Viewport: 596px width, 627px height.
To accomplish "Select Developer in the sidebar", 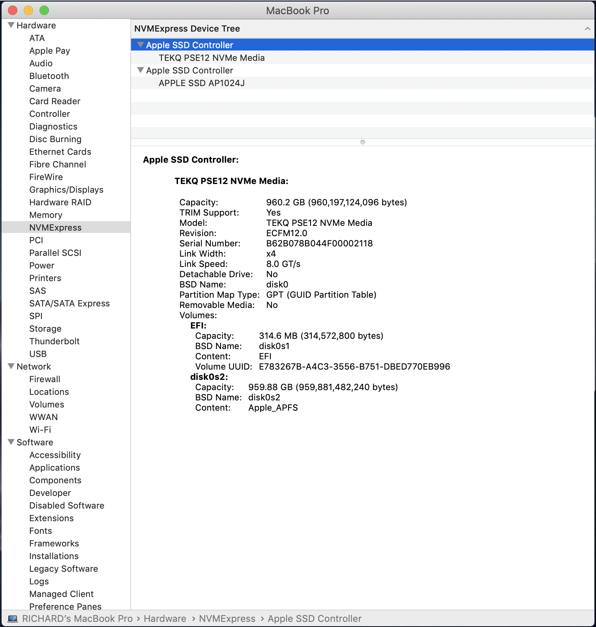I will (50, 493).
